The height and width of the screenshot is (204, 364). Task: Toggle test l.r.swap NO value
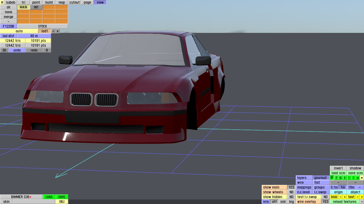tap(326, 197)
